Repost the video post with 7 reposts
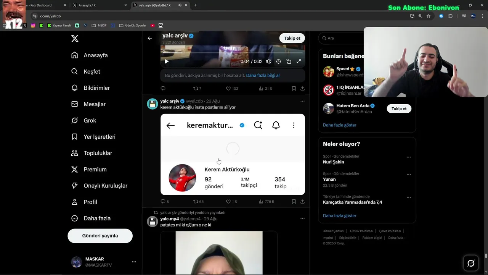 click(197, 89)
